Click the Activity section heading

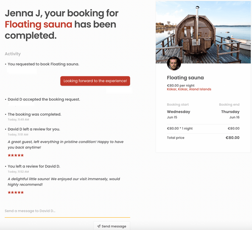(x=13, y=54)
